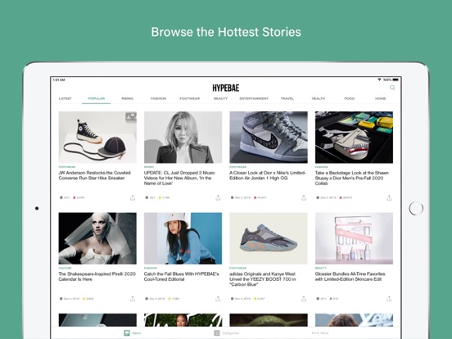Open the News tab in bottom bar
The height and width of the screenshot is (339, 452).
(133, 333)
